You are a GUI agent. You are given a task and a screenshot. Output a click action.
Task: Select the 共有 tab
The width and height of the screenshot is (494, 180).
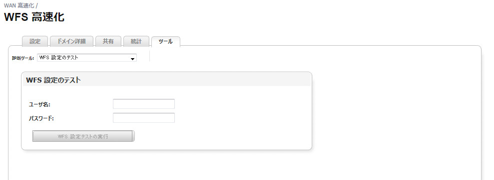[x=108, y=41]
